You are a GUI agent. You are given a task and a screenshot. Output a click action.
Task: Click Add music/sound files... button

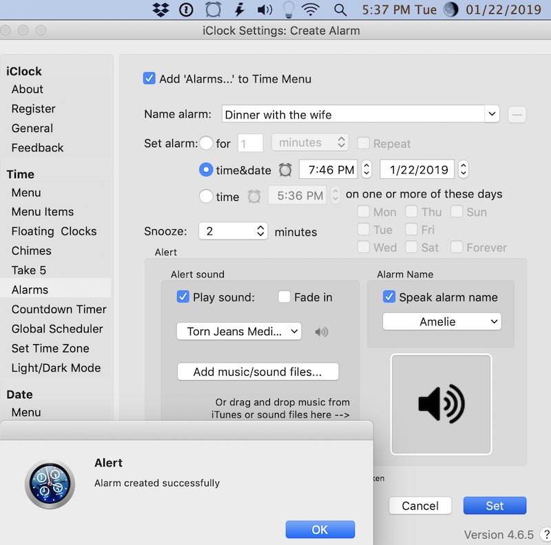click(258, 372)
